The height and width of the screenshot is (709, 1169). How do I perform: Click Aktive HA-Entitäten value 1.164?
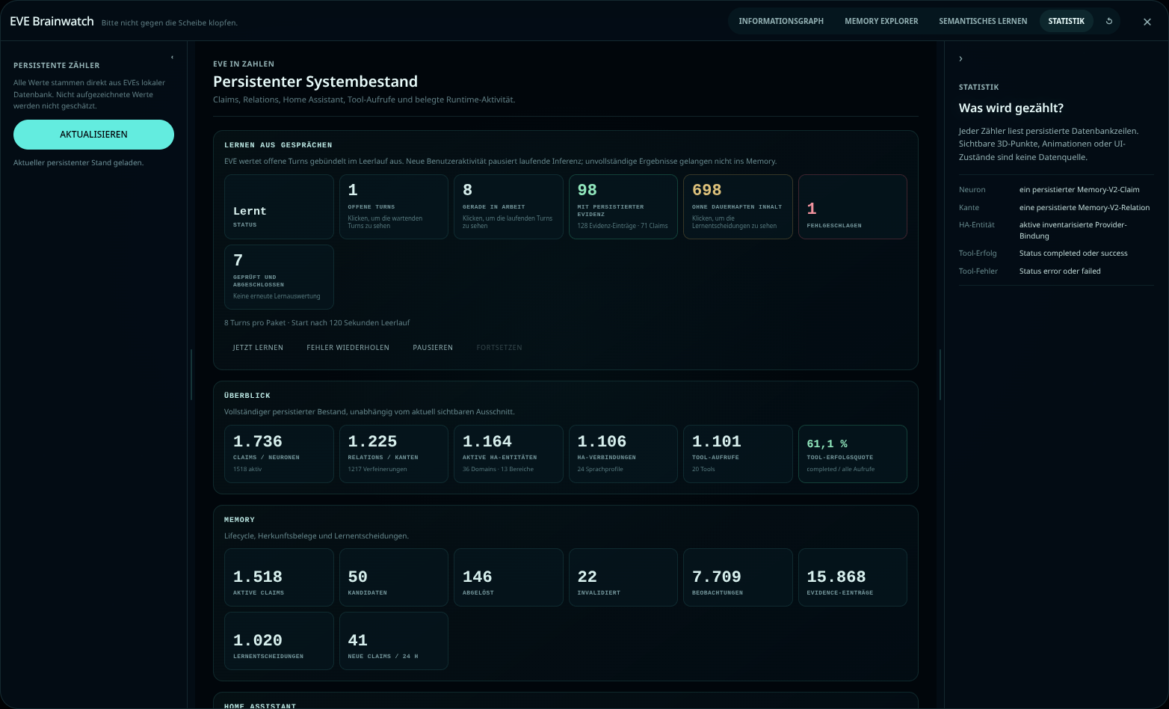click(x=487, y=441)
